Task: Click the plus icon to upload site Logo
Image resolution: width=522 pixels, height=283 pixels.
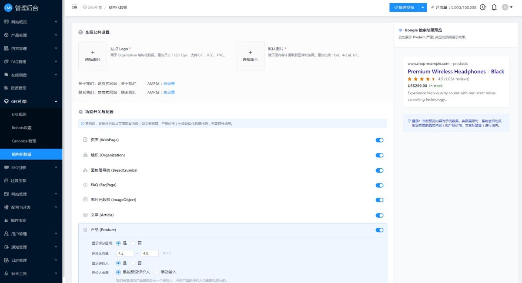Action: (x=93, y=53)
